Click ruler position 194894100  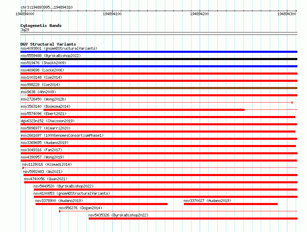(x=112, y=14)
